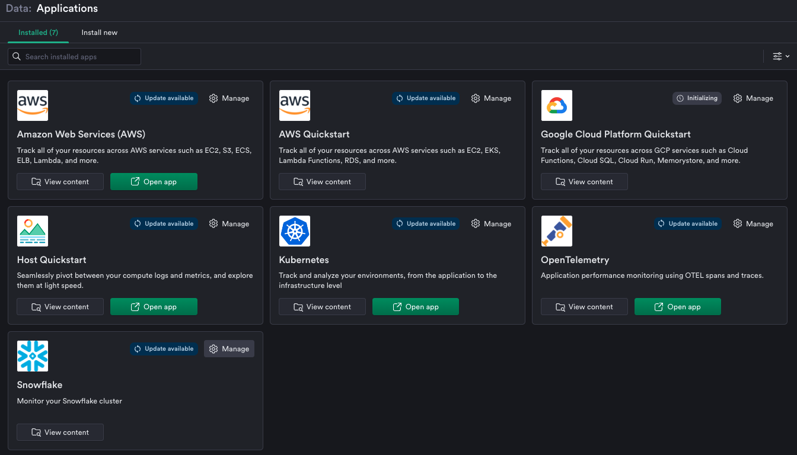Click the Kubernetes title text
This screenshot has width=797, height=455.
304,260
